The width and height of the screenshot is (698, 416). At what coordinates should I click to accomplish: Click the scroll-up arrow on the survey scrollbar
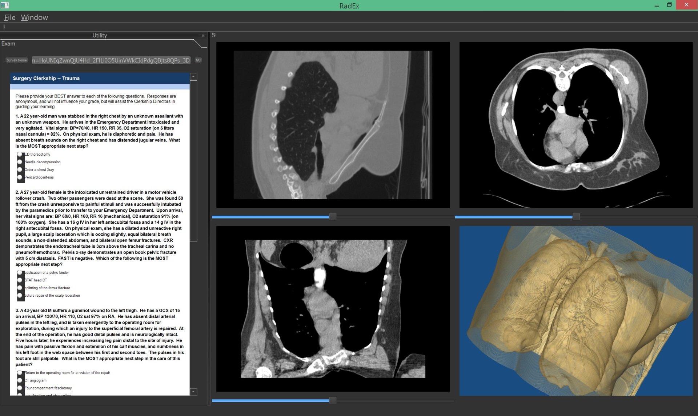click(193, 76)
